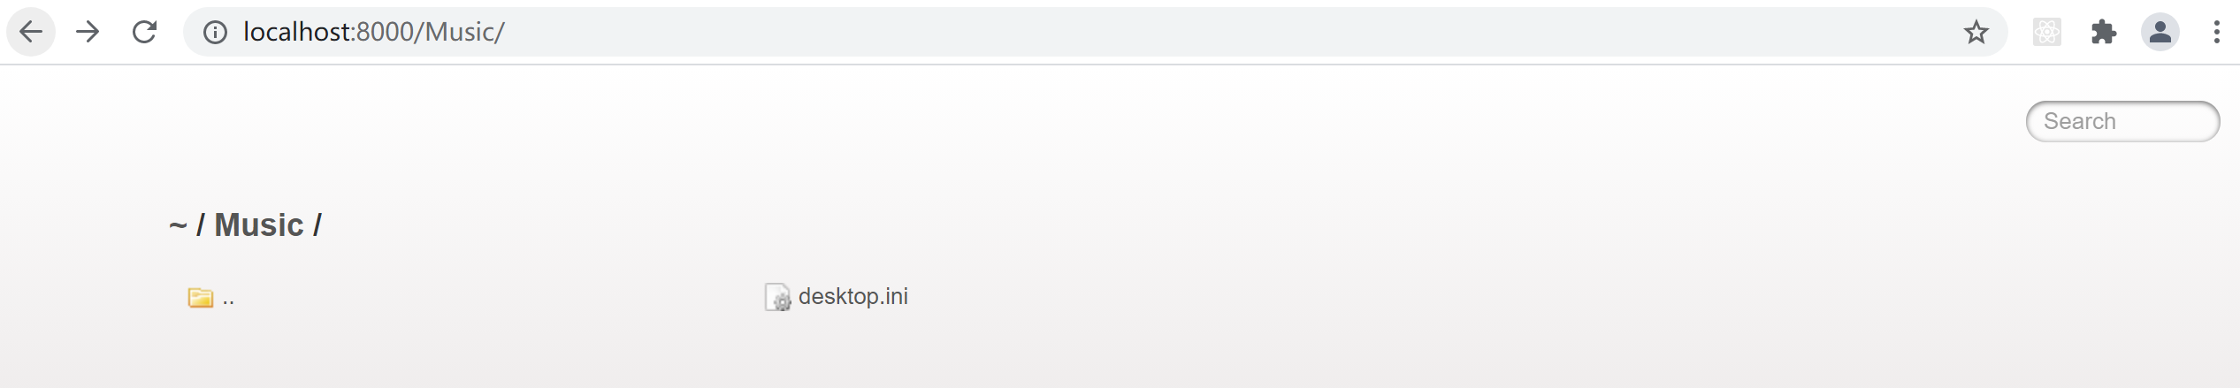This screenshot has height=388, width=2240.
Task: Open the React Developer Tools extension
Action: (2047, 33)
